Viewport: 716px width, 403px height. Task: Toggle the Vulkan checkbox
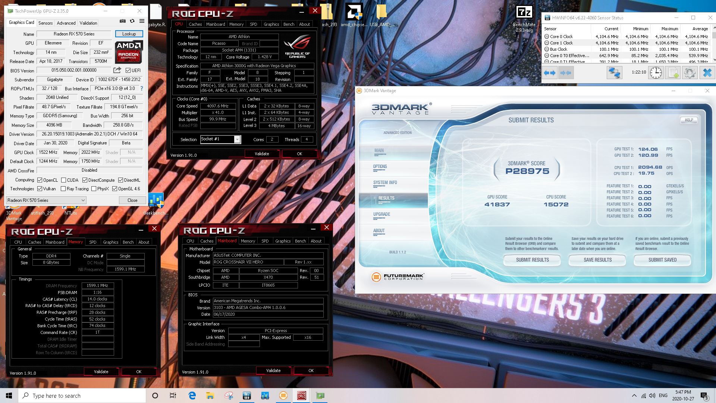pos(40,189)
